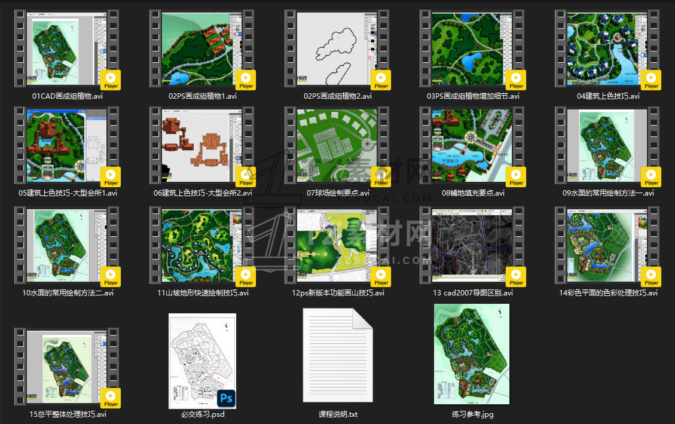Viewport: 675px width, 424px height.
Task: Click the Player badge on 02PS画成组植物1.avi
Action: pos(246,80)
